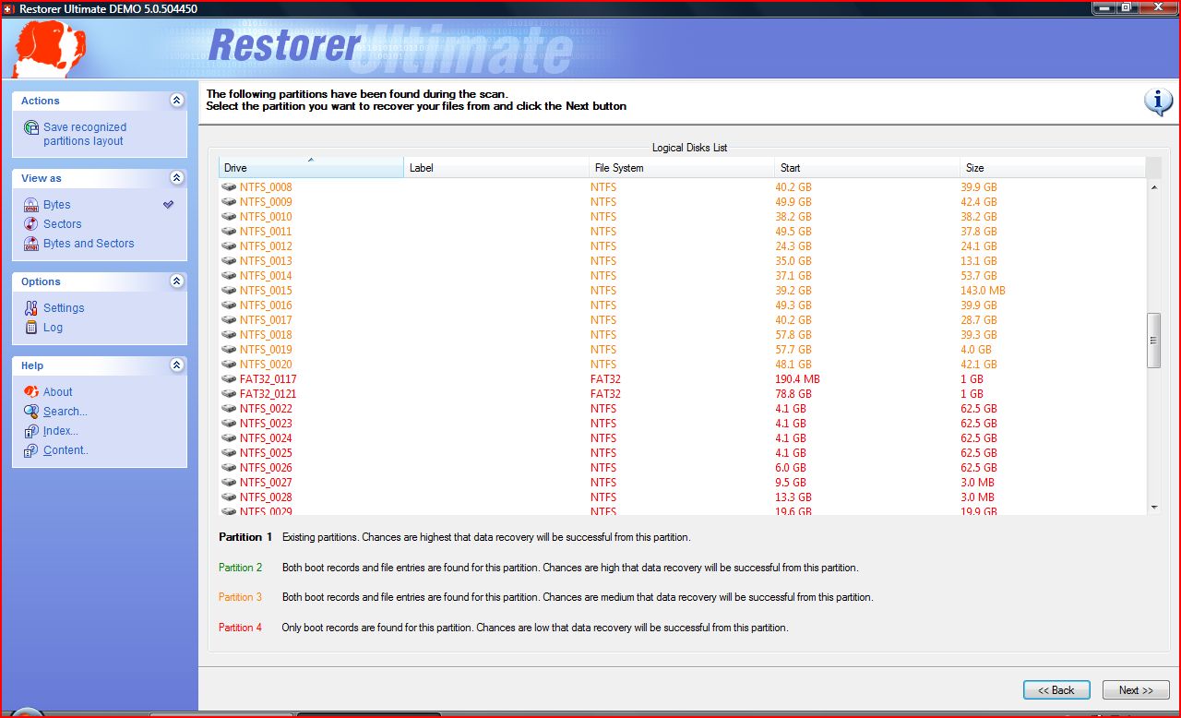
Task: Choose the Bytes and Sectors option
Action: pos(89,244)
